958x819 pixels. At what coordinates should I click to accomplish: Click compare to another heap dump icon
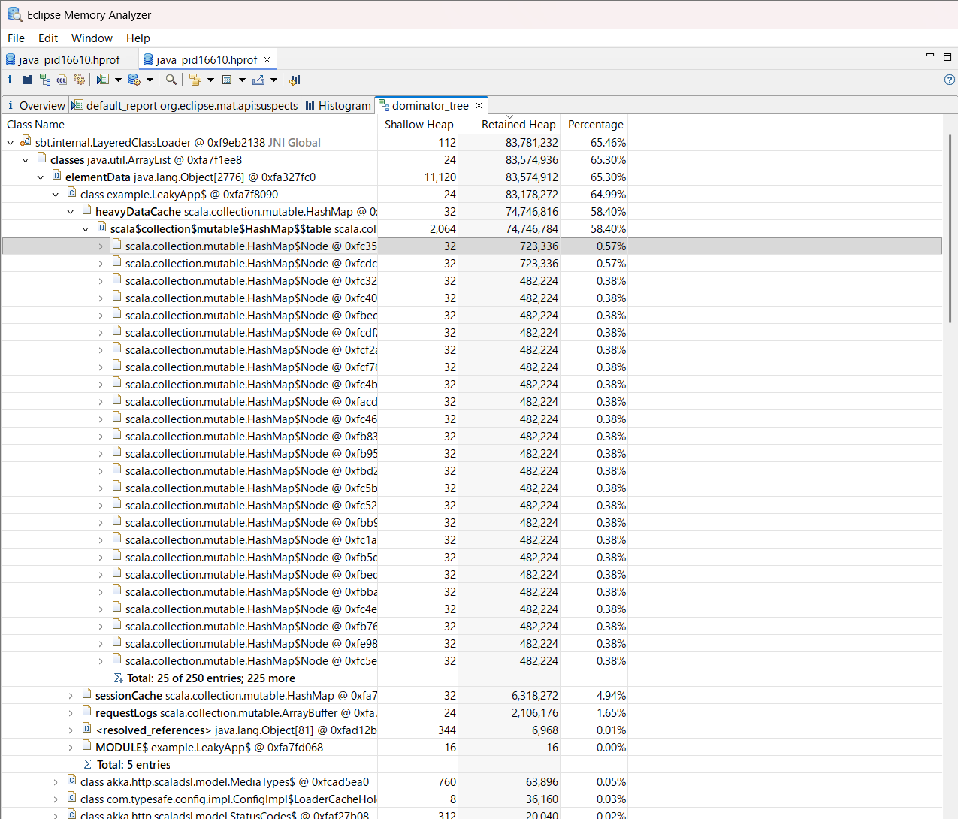click(x=295, y=80)
